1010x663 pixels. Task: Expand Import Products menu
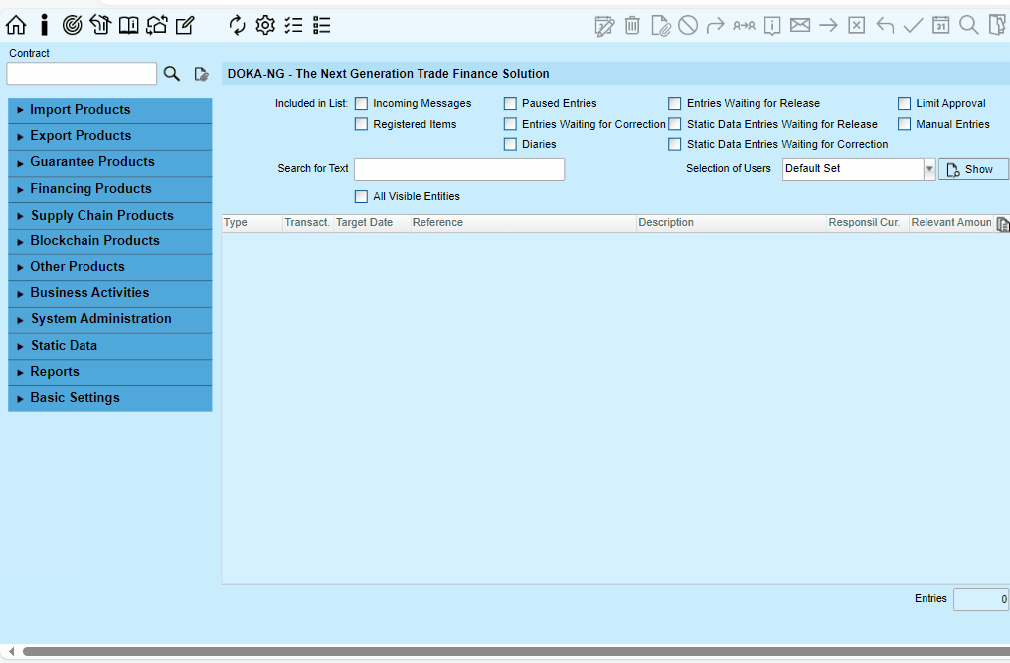click(110, 110)
